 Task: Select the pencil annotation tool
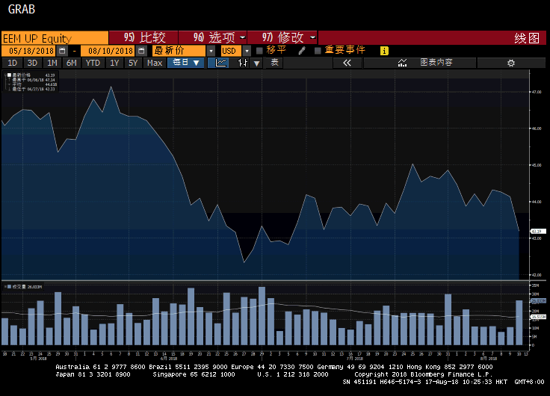(x=302, y=51)
